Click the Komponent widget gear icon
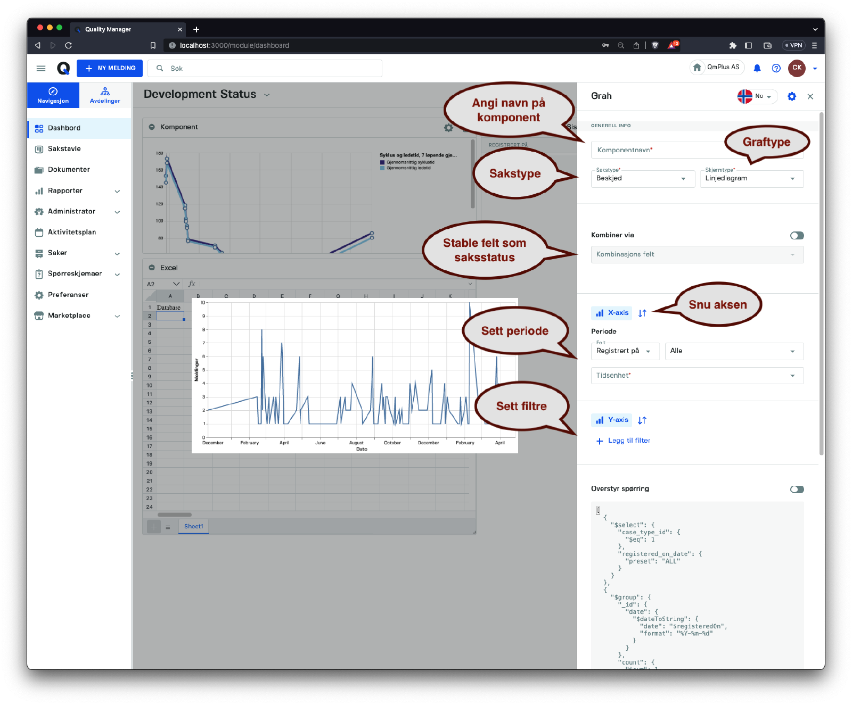The width and height of the screenshot is (852, 705). pyautogui.click(x=448, y=128)
